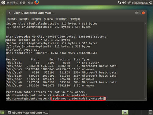Click the Ubuntu MATE logo icon
Screen dimensions: 153x115
pyautogui.click(x=3, y=2)
